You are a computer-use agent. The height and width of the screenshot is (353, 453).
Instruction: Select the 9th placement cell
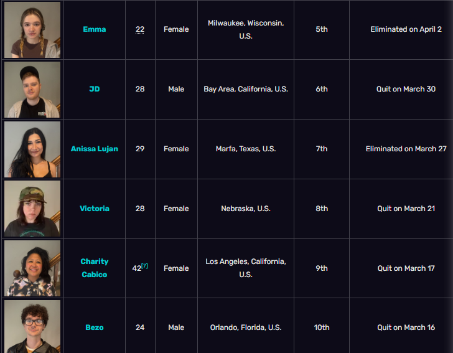322,268
